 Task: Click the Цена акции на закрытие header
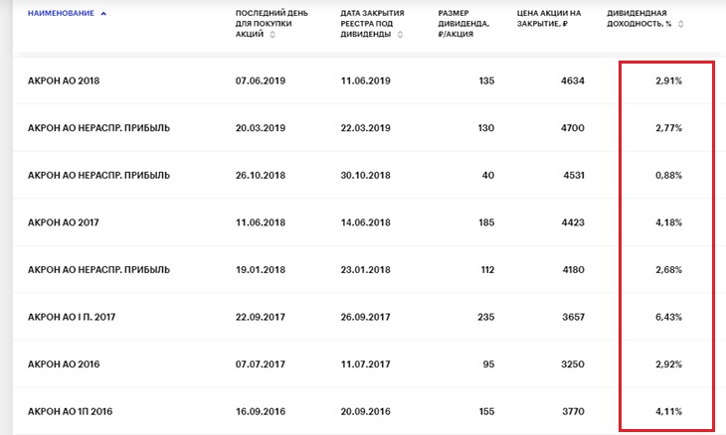pos(549,19)
